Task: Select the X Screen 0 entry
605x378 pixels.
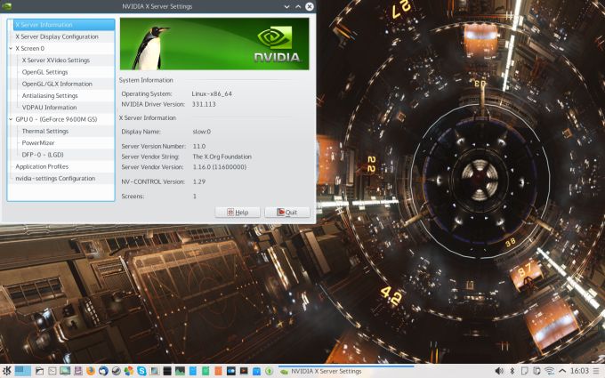Action: (x=29, y=48)
